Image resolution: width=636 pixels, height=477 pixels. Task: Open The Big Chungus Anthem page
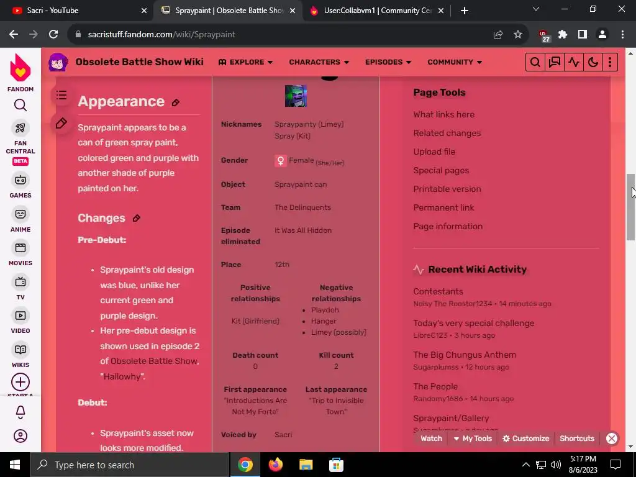[x=465, y=355]
